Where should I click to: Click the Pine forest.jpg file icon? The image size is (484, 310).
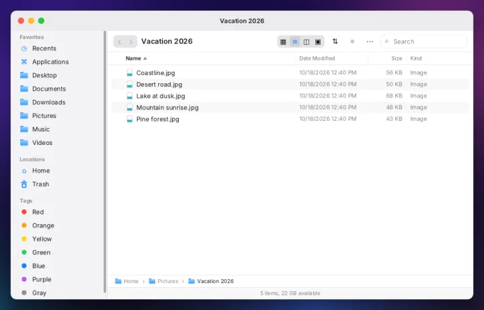130,119
